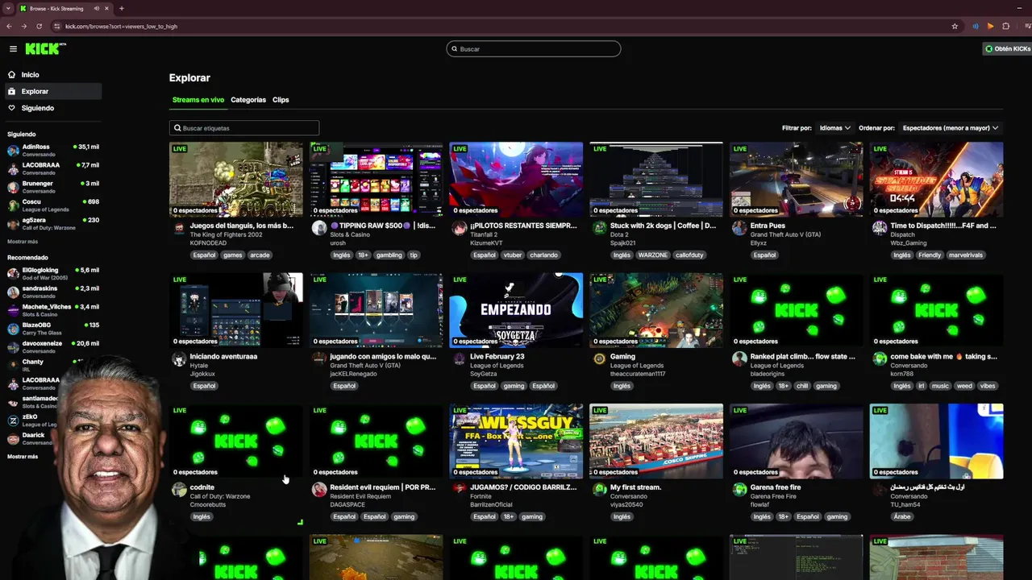1032x580 pixels.
Task: Click the theaccurateman1117 channel avatar
Action: click(599, 358)
